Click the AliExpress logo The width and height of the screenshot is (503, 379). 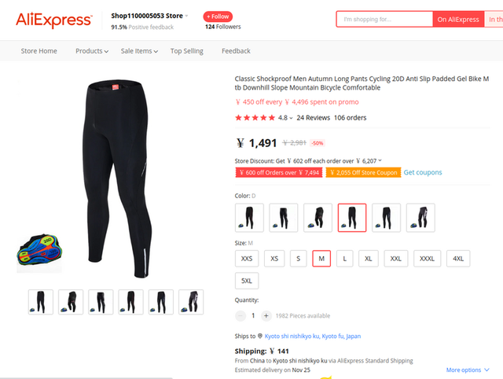pyautogui.click(x=54, y=20)
